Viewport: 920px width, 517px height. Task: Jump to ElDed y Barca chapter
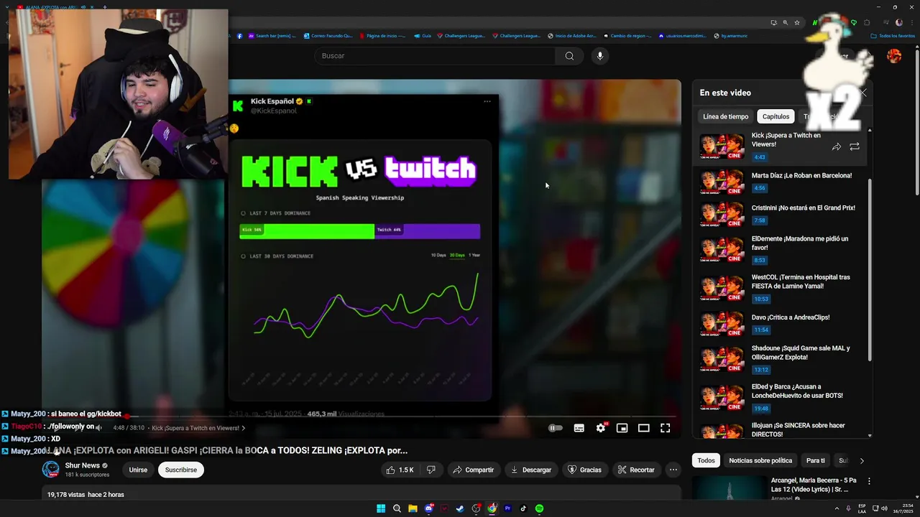tap(781, 397)
